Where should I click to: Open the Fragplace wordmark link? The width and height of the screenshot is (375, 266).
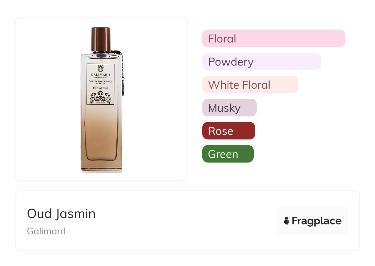(x=316, y=221)
